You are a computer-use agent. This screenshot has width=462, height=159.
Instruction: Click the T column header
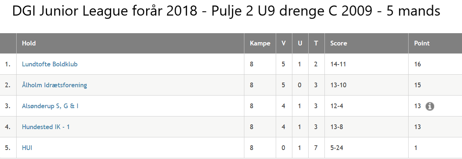click(316, 43)
